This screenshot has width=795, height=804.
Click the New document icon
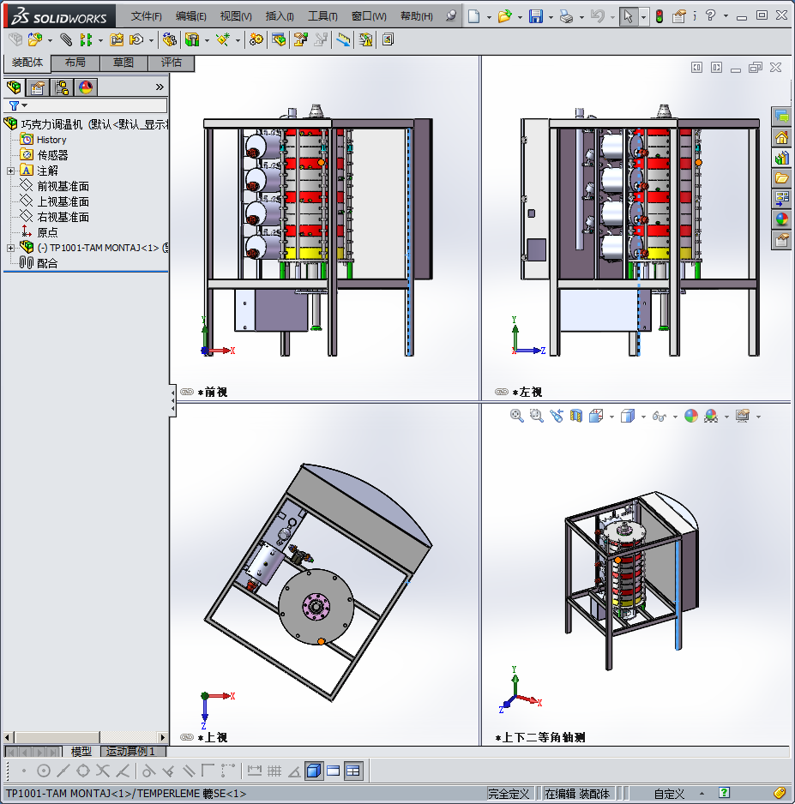pyautogui.click(x=474, y=16)
